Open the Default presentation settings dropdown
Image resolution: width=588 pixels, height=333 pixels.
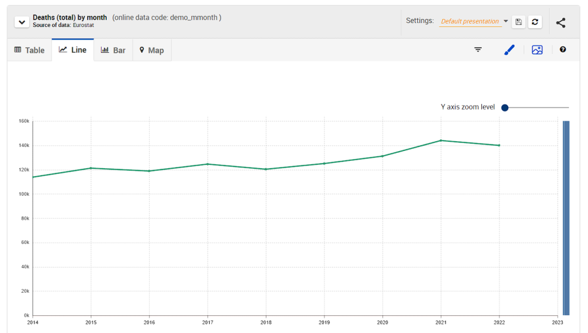pyautogui.click(x=474, y=21)
